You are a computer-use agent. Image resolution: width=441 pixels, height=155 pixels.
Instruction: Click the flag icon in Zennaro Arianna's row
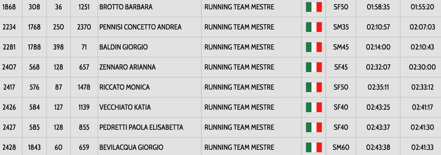click(314, 67)
